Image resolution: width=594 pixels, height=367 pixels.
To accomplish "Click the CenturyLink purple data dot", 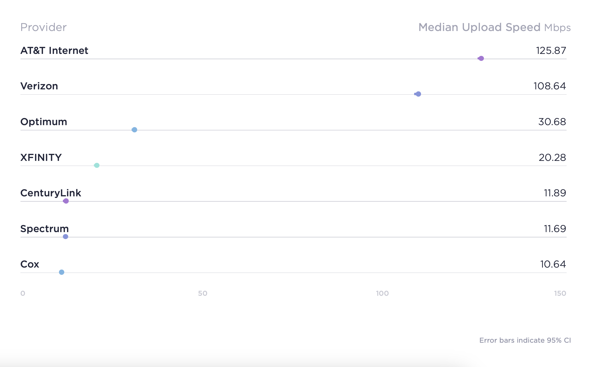I will [x=66, y=201].
